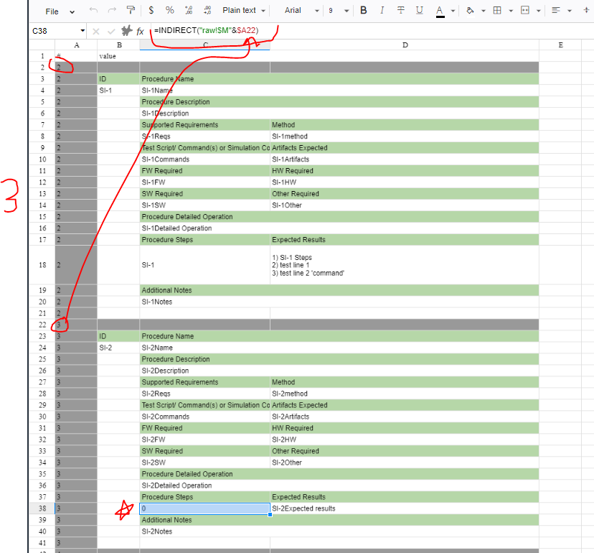The width and height of the screenshot is (594, 553).
Task: Expand the fill color dropdown arrow
Action: [484, 11]
